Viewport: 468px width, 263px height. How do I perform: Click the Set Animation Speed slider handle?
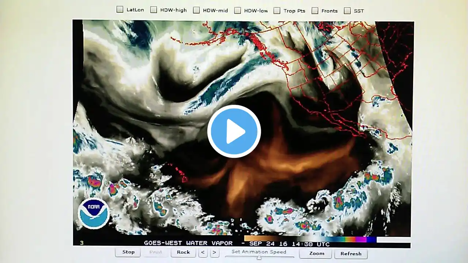[x=259, y=258]
